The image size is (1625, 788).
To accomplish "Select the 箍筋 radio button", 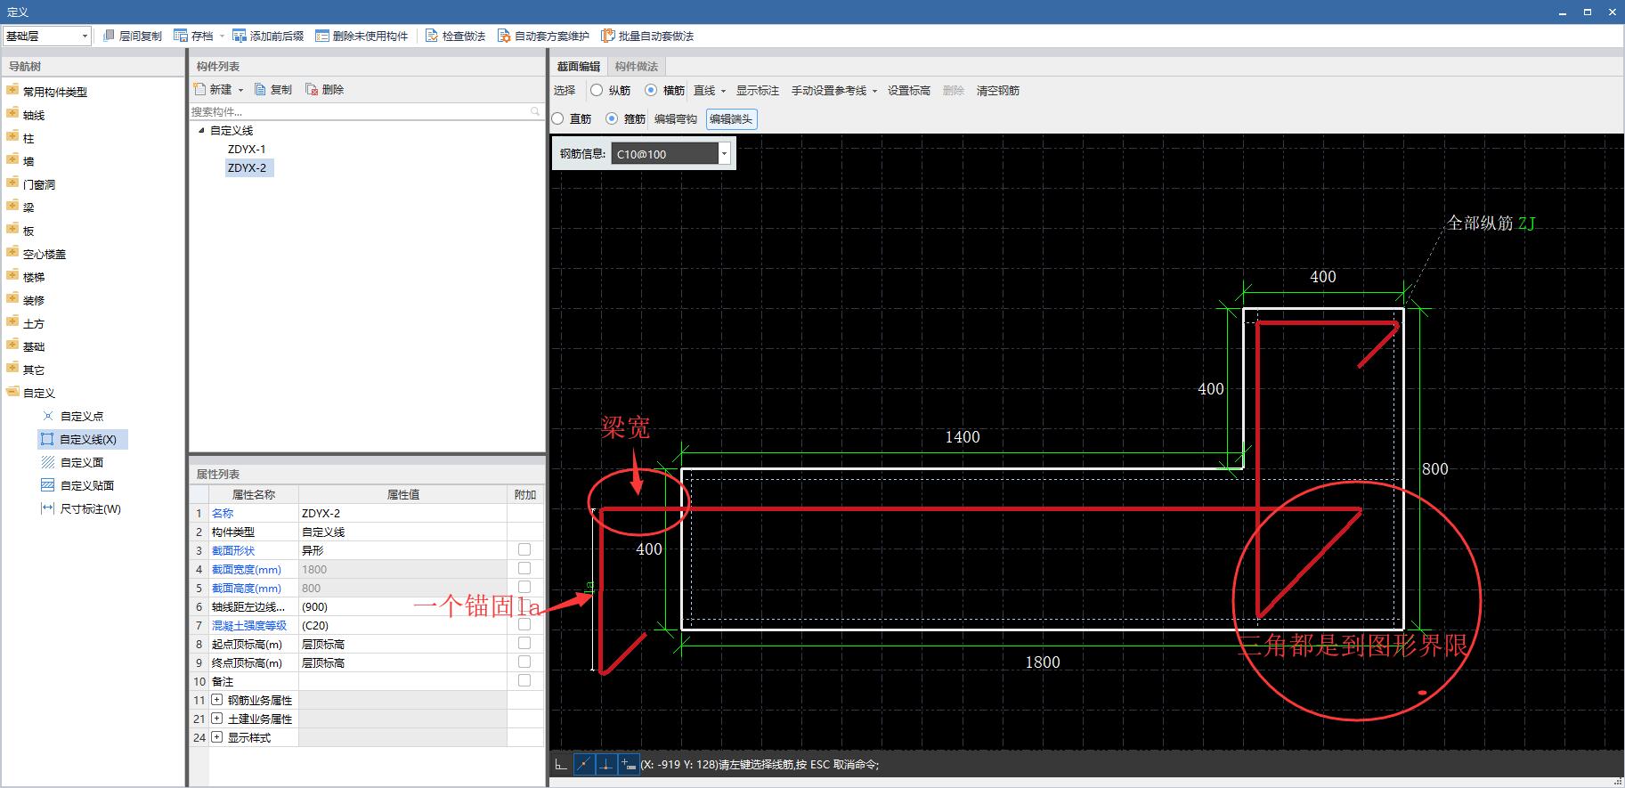I will [x=612, y=118].
